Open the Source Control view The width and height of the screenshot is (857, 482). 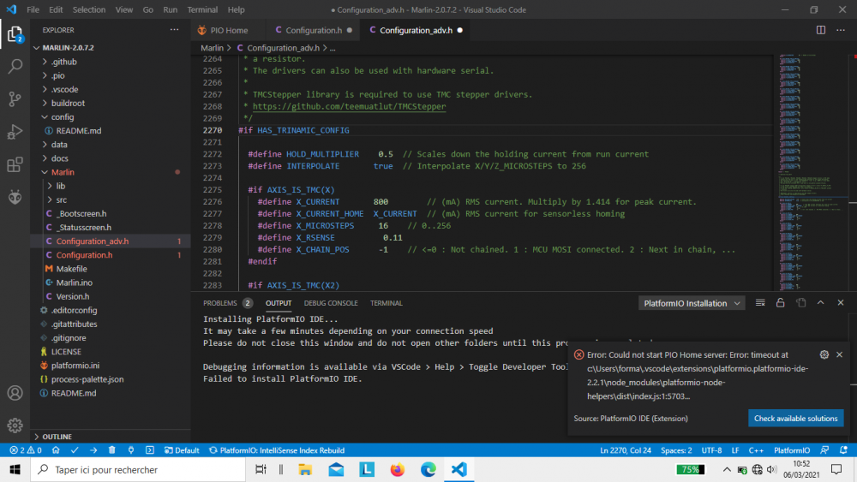[15, 98]
